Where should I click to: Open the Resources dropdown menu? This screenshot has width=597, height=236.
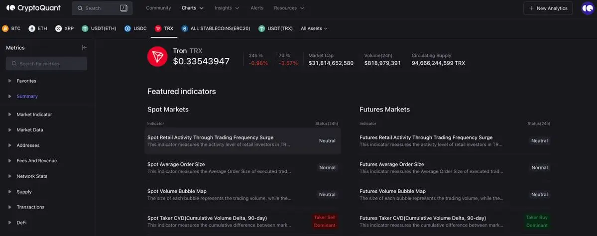289,8
